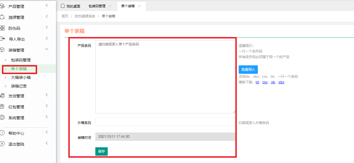Click the 导入导出 arrow icon
This screenshot has height=163, width=354.
pos(2,39)
